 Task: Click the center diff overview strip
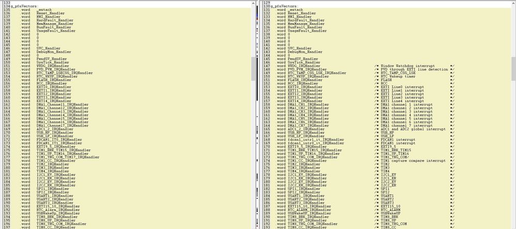coord(258,114)
